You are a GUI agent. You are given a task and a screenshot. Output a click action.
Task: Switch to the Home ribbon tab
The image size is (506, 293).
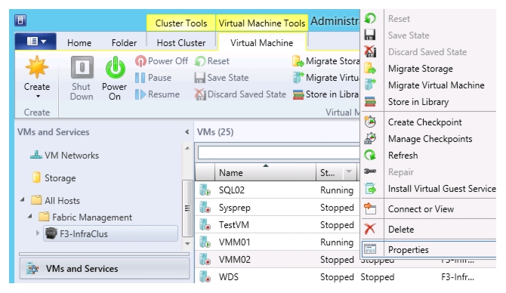(79, 43)
